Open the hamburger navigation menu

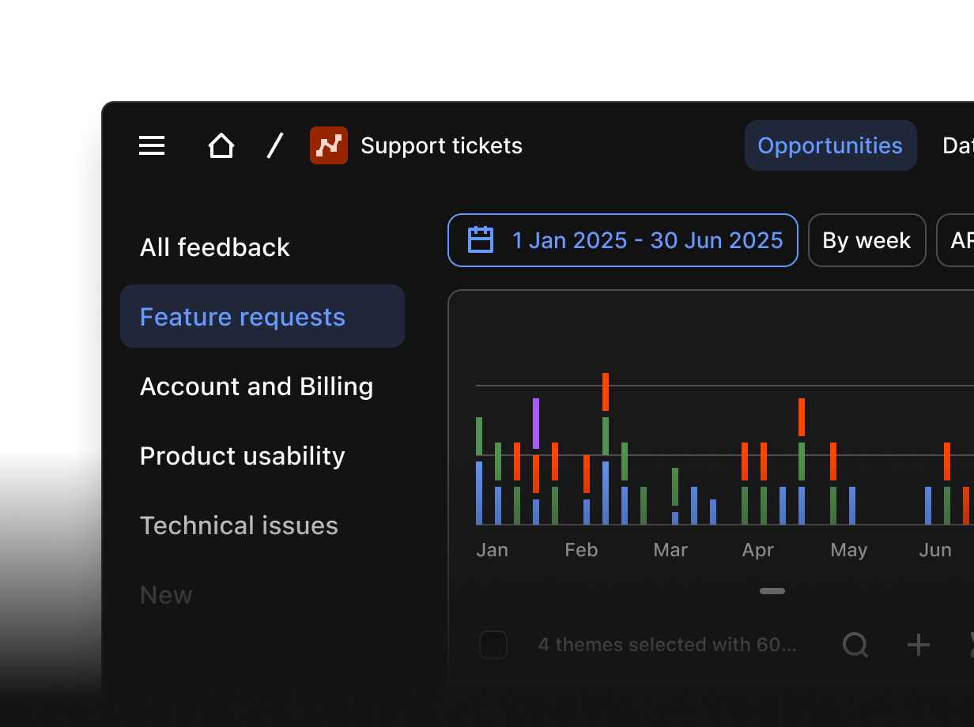click(x=152, y=145)
